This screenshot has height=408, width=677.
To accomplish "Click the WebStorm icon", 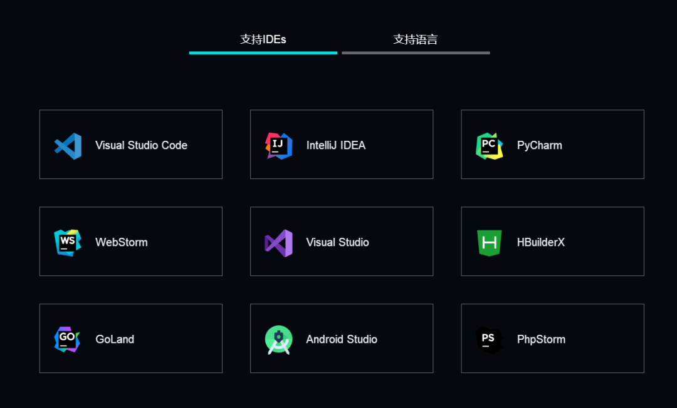I will [x=68, y=242].
